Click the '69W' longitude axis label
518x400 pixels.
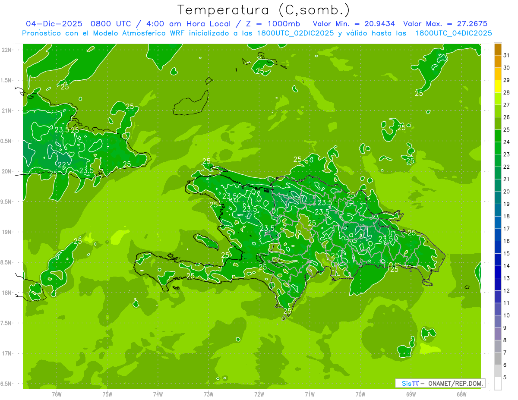[x=411, y=394]
